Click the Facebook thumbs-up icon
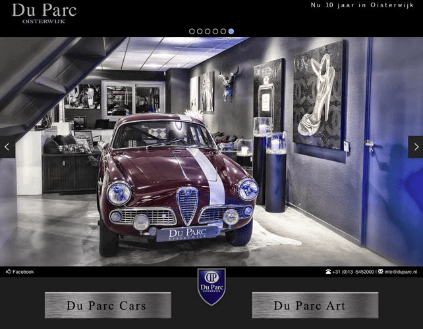This screenshot has height=329, width=423. [9, 271]
